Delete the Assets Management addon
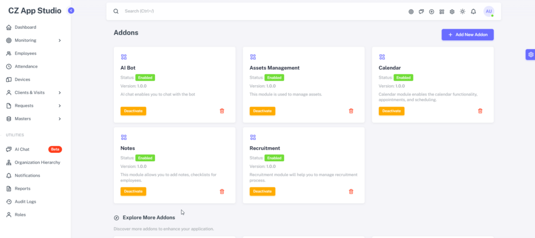Screen dimensions: 535x238 point(351,111)
